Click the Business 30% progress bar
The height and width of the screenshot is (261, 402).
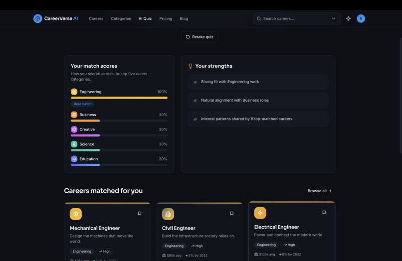click(x=119, y=121)
